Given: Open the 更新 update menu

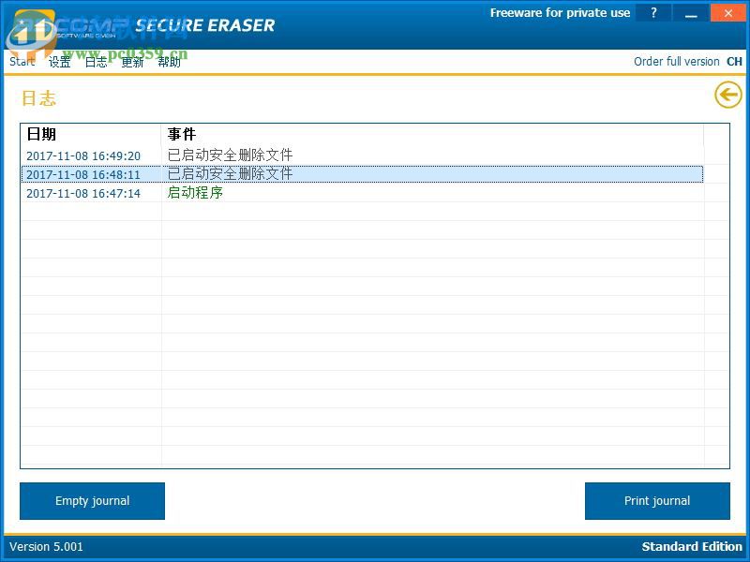Looking at the screenshot, I should point(131,61).
